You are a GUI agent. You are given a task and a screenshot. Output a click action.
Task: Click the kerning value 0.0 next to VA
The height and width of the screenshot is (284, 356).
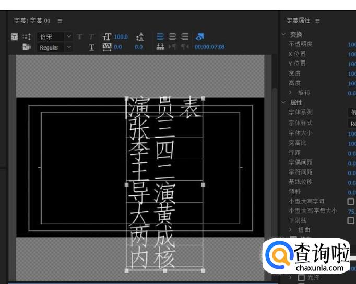tap(118, 47)
